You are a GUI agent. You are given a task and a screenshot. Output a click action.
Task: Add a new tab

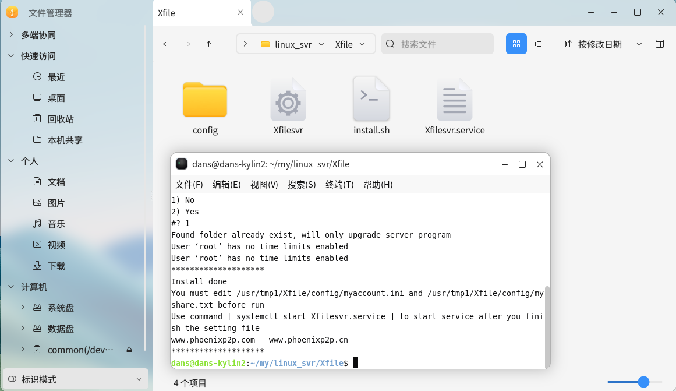click(263, 12)
